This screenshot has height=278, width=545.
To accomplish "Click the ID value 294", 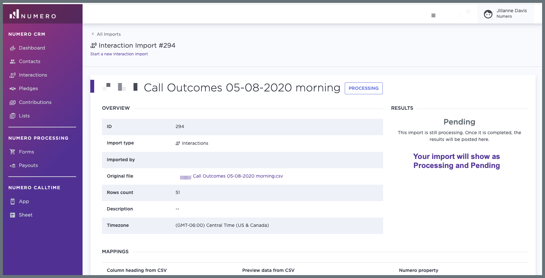I will pos(180,127).
